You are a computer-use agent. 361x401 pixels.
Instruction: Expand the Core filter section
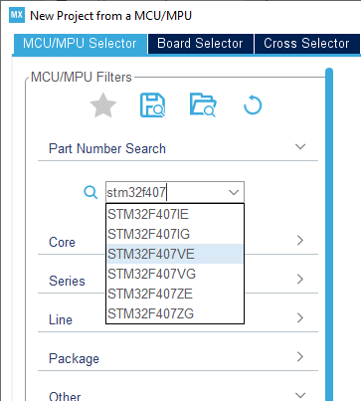click(300, 240)
